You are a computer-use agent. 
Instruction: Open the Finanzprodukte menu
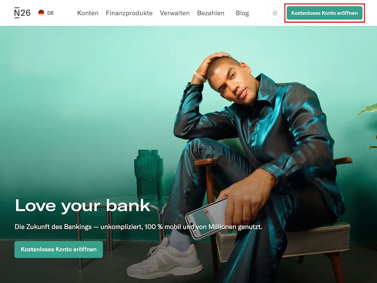click(x=129, y=13)
